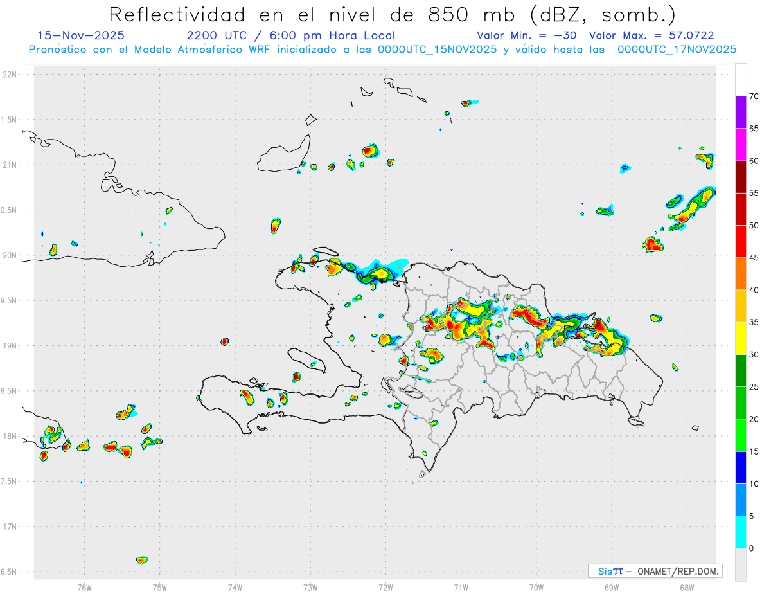Viewport: 771px width, 596px height.
Task: Click the latitude axis label '18N'
Action: pos(11,436)
